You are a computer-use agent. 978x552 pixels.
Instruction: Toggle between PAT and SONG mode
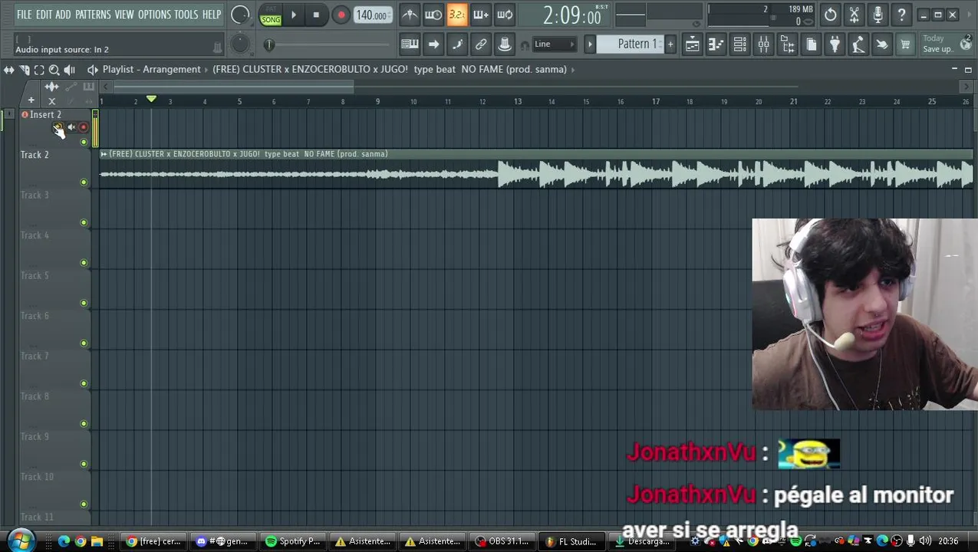click(271, 15)
